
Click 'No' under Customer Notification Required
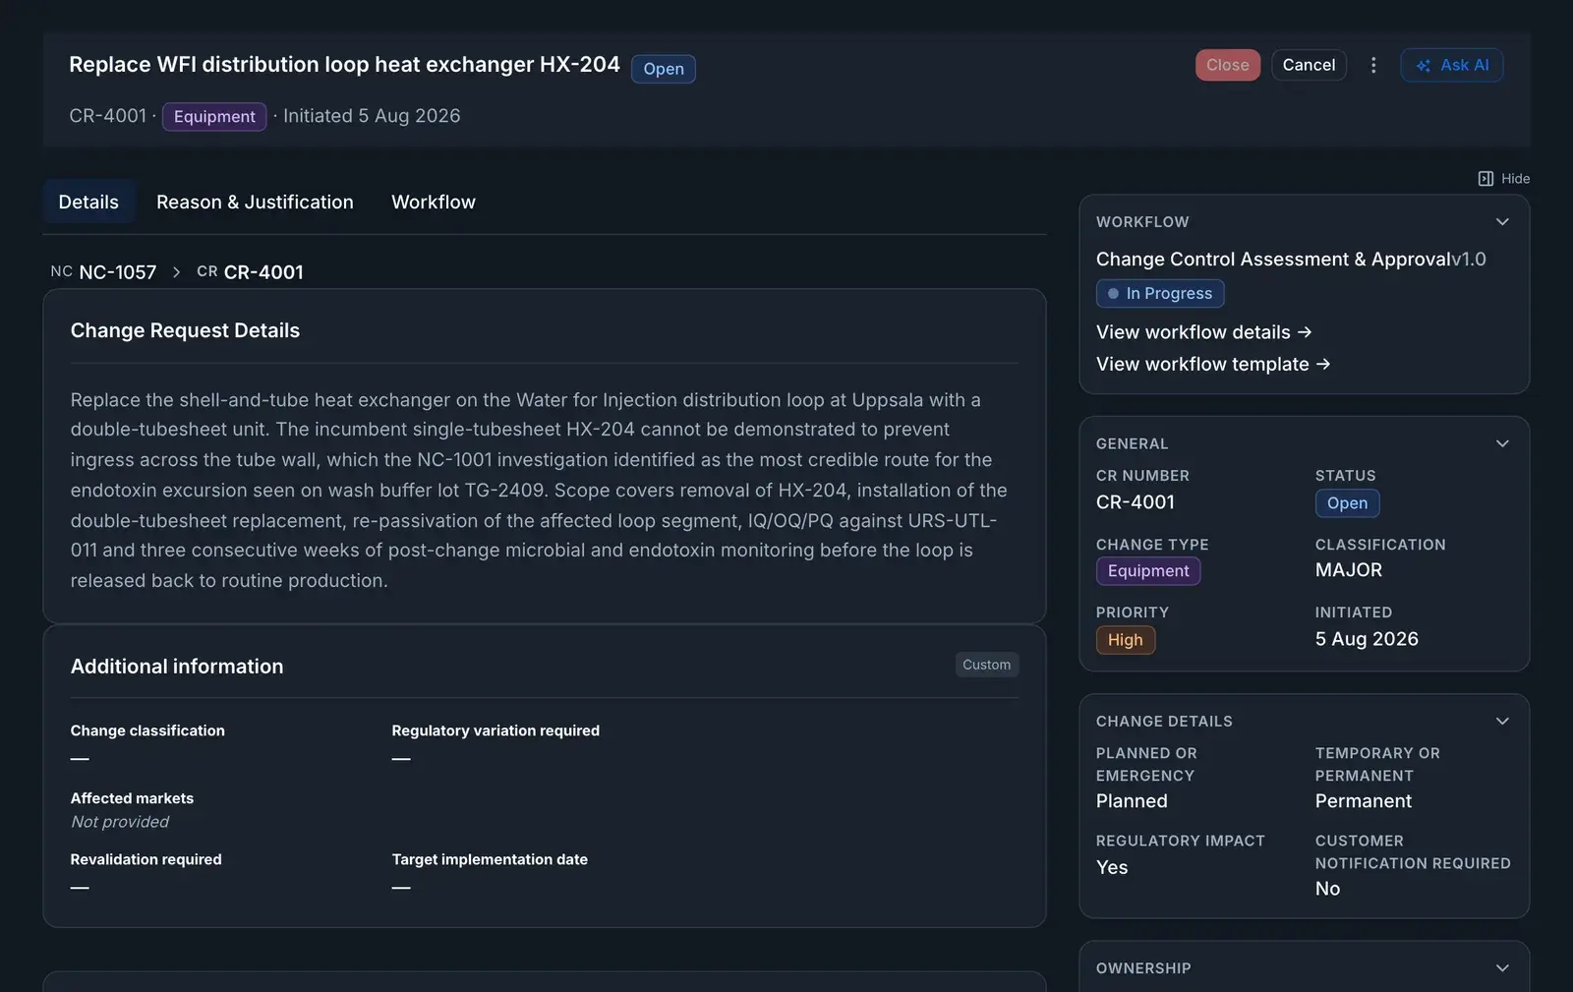pyautogui.click(x=1328, y=889)
